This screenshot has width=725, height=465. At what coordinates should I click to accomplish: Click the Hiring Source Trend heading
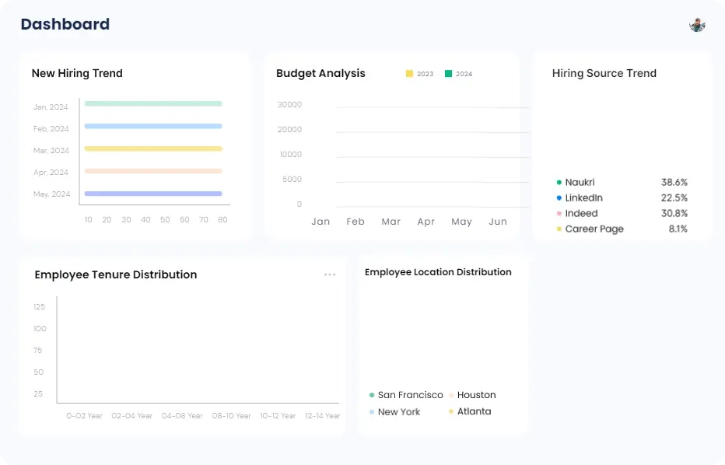pos(604,73)
